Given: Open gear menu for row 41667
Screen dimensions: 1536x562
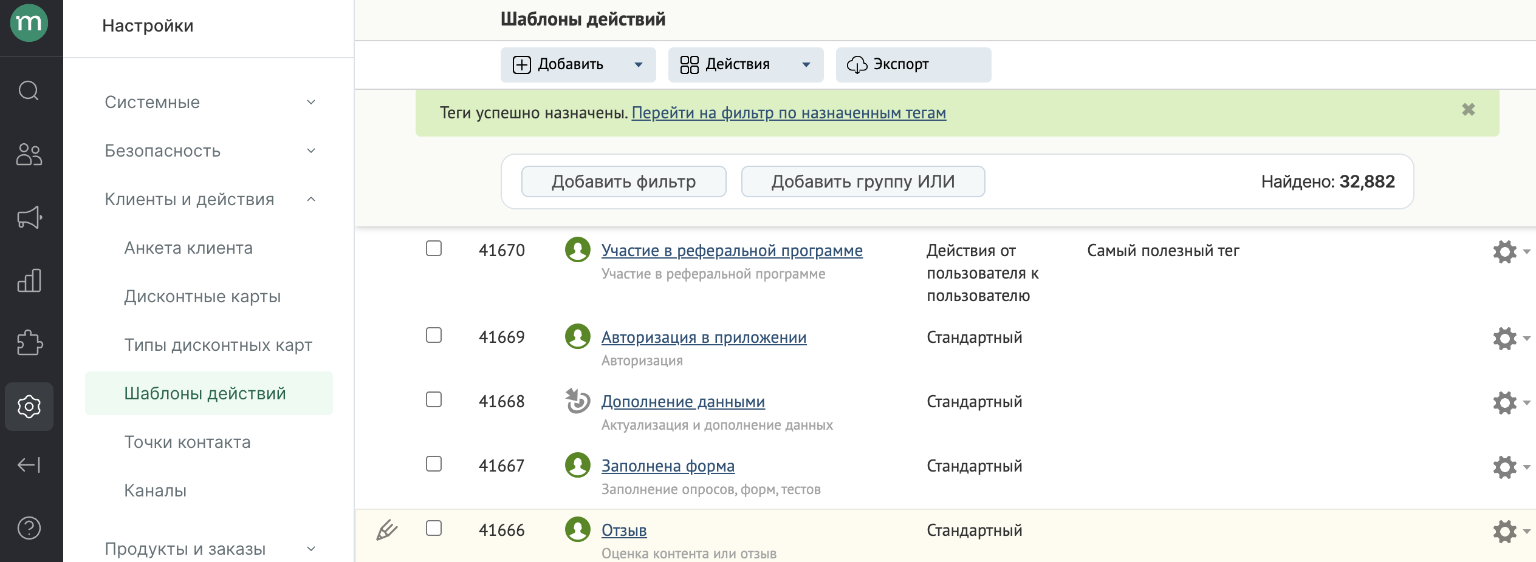Looking at the screenshot, I should coord(1510,467).
